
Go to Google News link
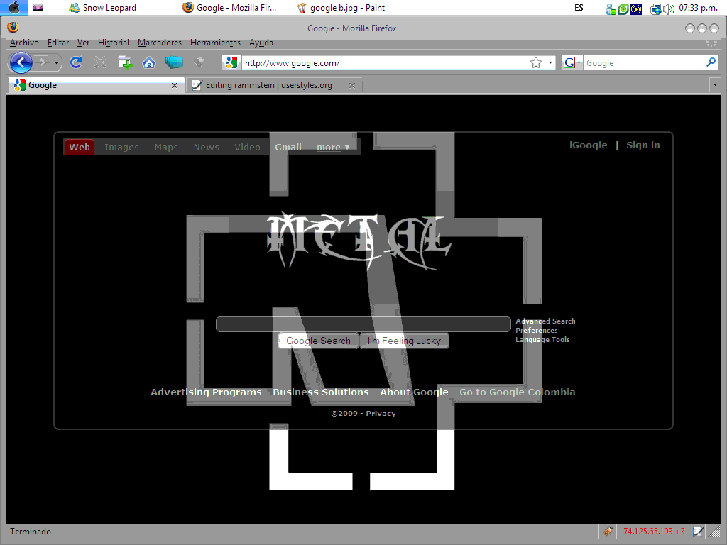point(207,148)
